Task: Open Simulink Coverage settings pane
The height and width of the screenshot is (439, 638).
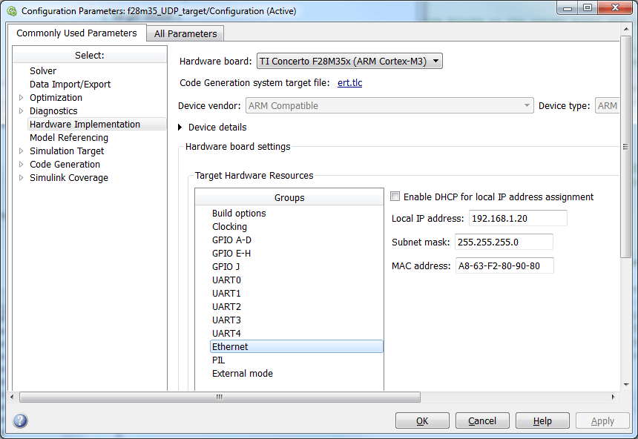Action: pyautogui.click(x=69, y=178)
